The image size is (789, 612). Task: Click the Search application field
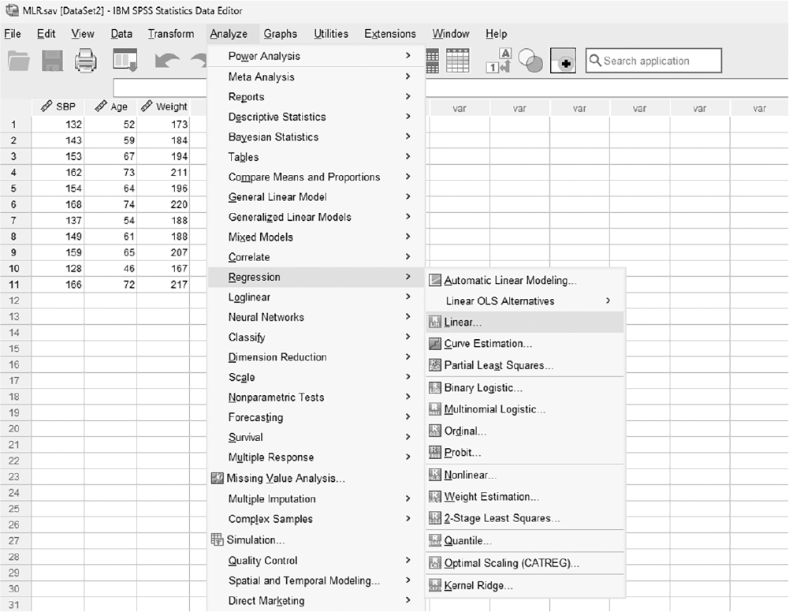[653, 61]
